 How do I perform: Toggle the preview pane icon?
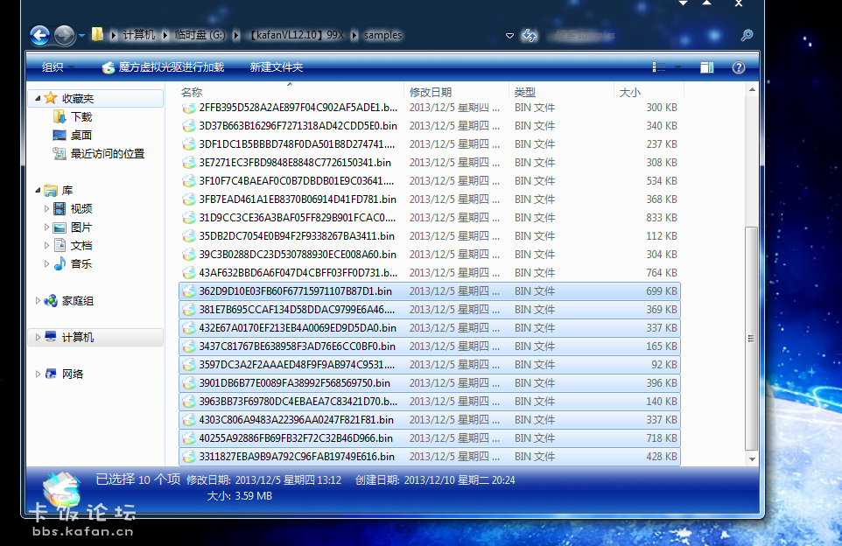[x=707, y=67]
